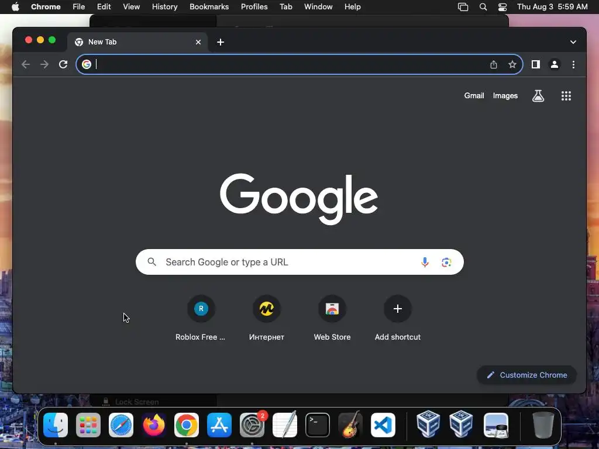The height and width of the screenshot is (449, 599).
Task: Toggle the Chrome side panel
Action: (536, 64)
